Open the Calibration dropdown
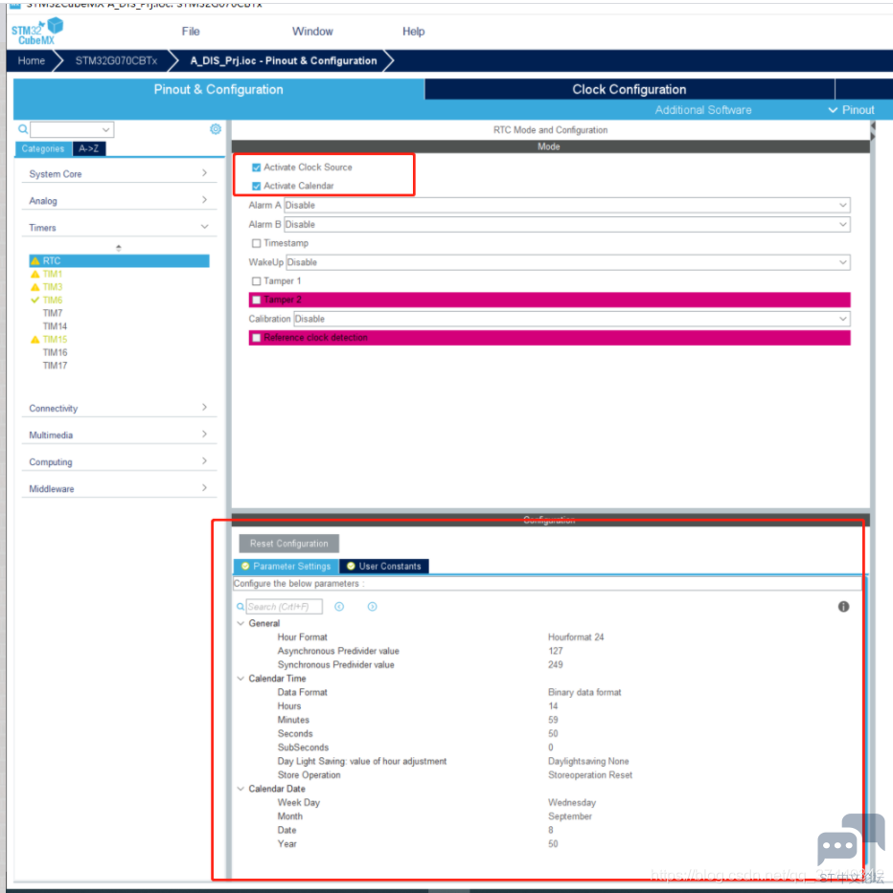The image size is (893, 893). tap(572, 319)
